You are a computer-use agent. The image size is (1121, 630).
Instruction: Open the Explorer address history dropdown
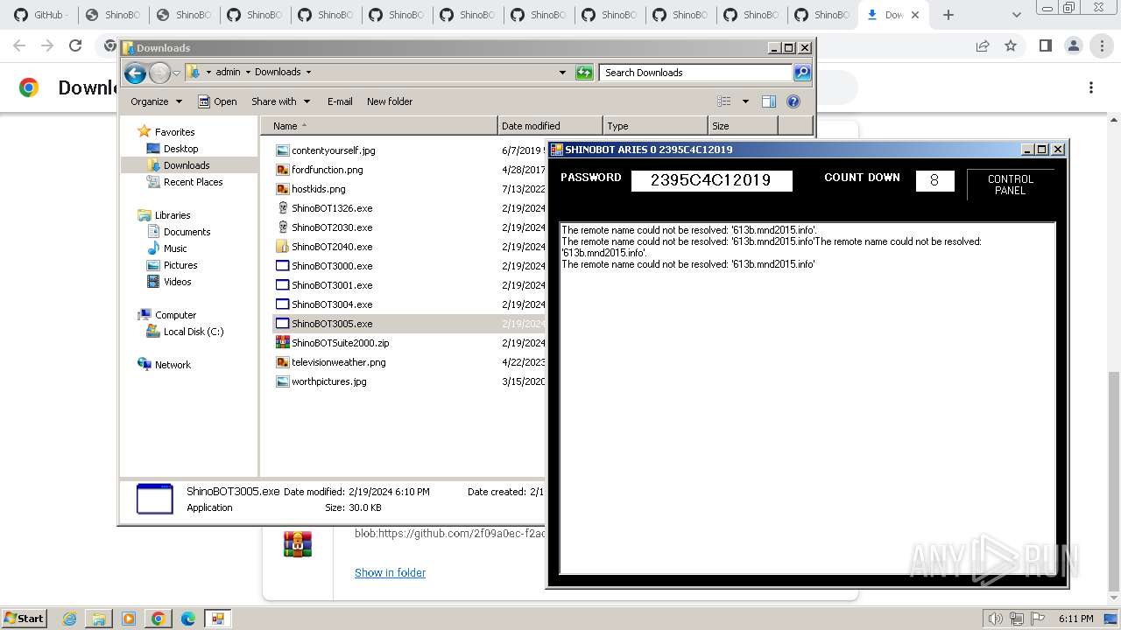pos(562,73)
